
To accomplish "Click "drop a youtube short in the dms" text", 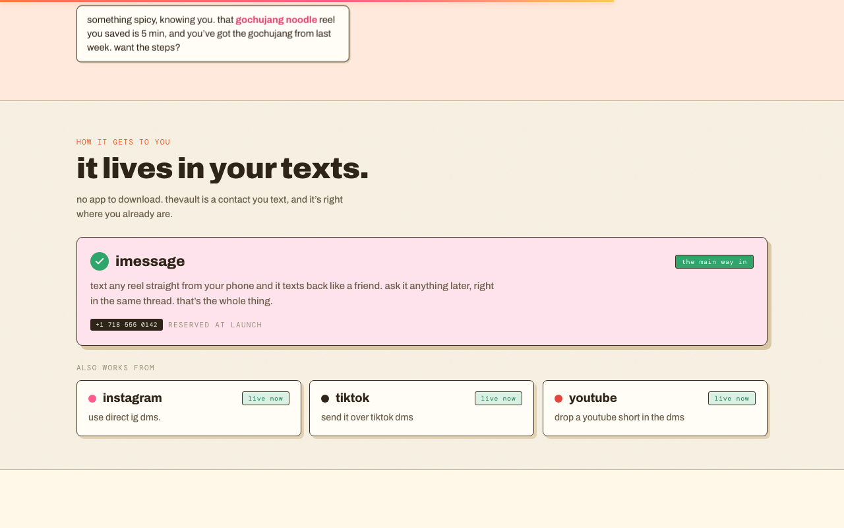I will coord(619,417).
